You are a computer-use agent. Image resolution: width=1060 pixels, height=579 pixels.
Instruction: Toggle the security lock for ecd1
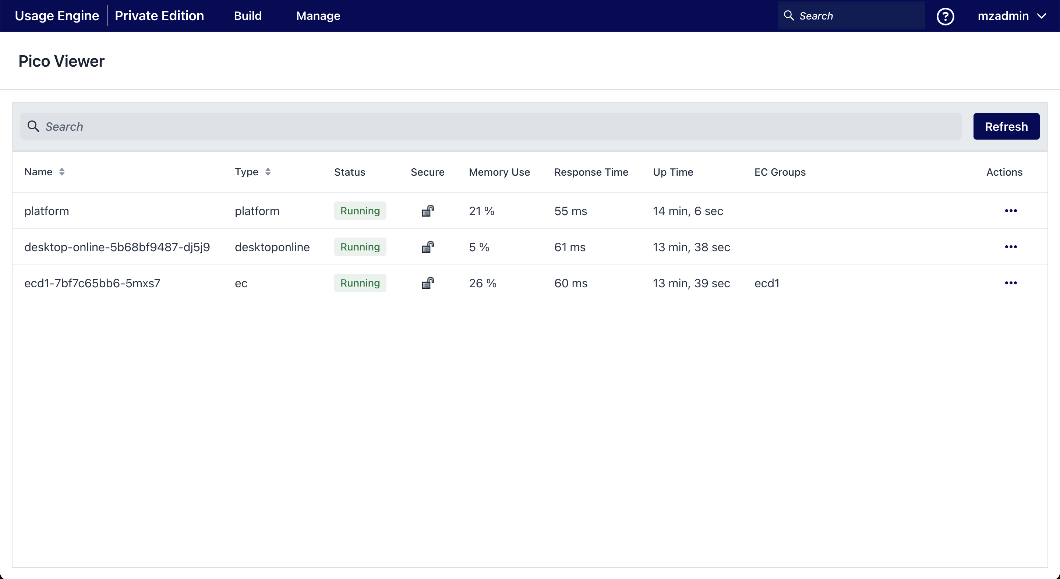pyautogui.click(x=428, y=283)
